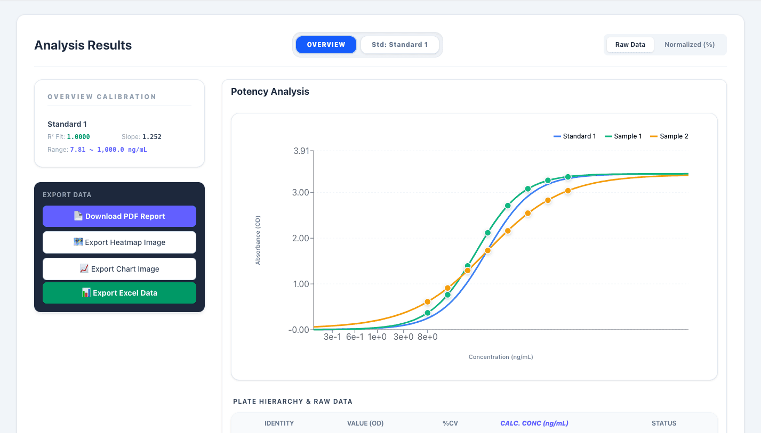Click the PLATE HIERARCHY & RAW DATA heading
The image size is (761, 433).
[293, 402]
